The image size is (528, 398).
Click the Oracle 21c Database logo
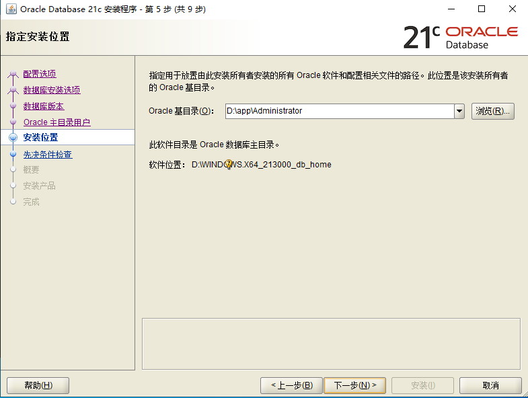(461, 38)
